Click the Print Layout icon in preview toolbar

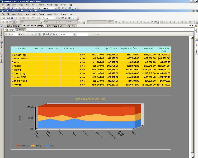pos(48,34)
